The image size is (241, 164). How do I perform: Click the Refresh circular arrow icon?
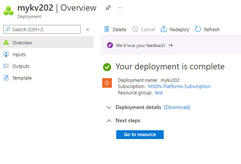point(198,29)
